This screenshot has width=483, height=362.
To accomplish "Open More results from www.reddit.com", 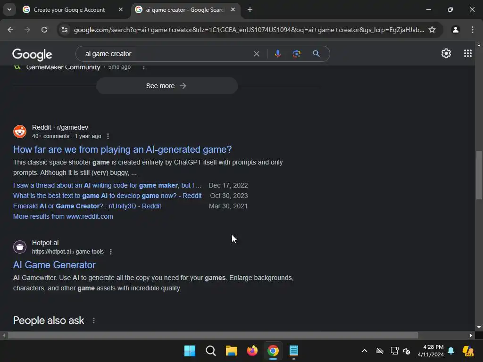I will [x=63, y=216].
